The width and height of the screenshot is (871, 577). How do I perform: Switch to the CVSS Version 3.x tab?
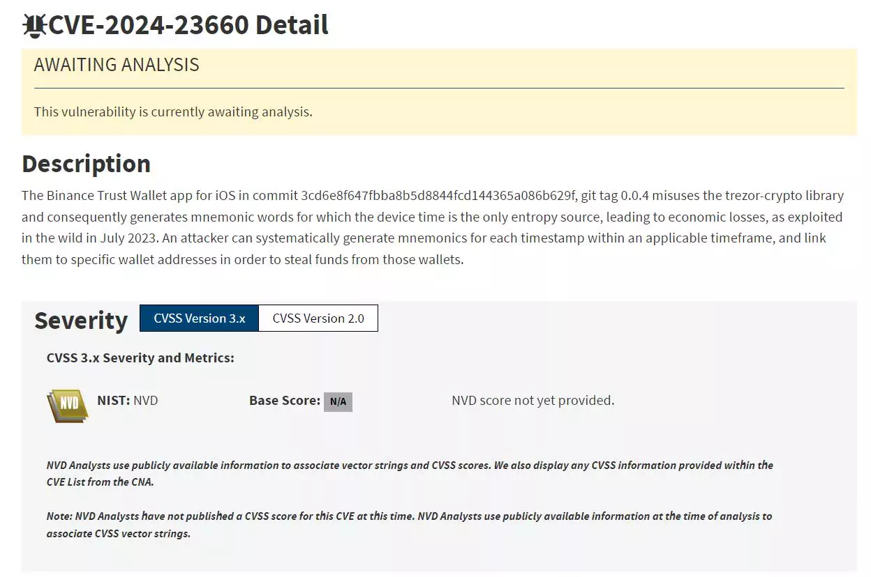click(199, 318)
